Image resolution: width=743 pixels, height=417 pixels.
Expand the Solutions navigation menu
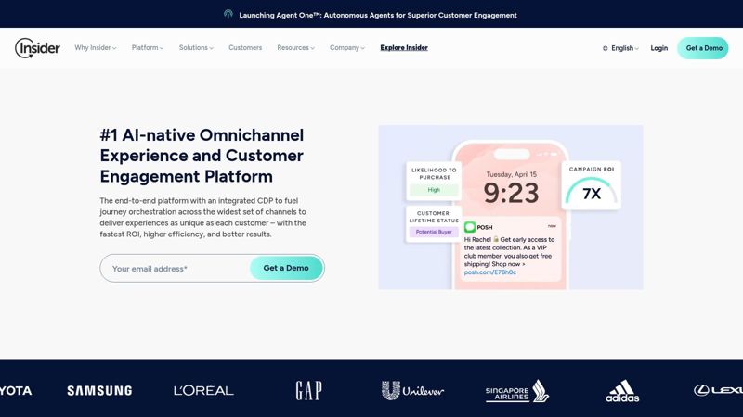tap(196, 48)
